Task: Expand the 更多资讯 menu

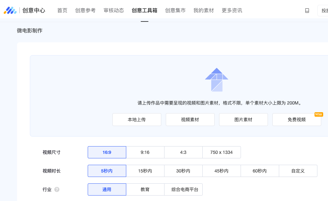Action: (232, 11)
